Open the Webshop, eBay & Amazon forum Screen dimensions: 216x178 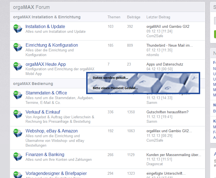[x=51, y=131]
